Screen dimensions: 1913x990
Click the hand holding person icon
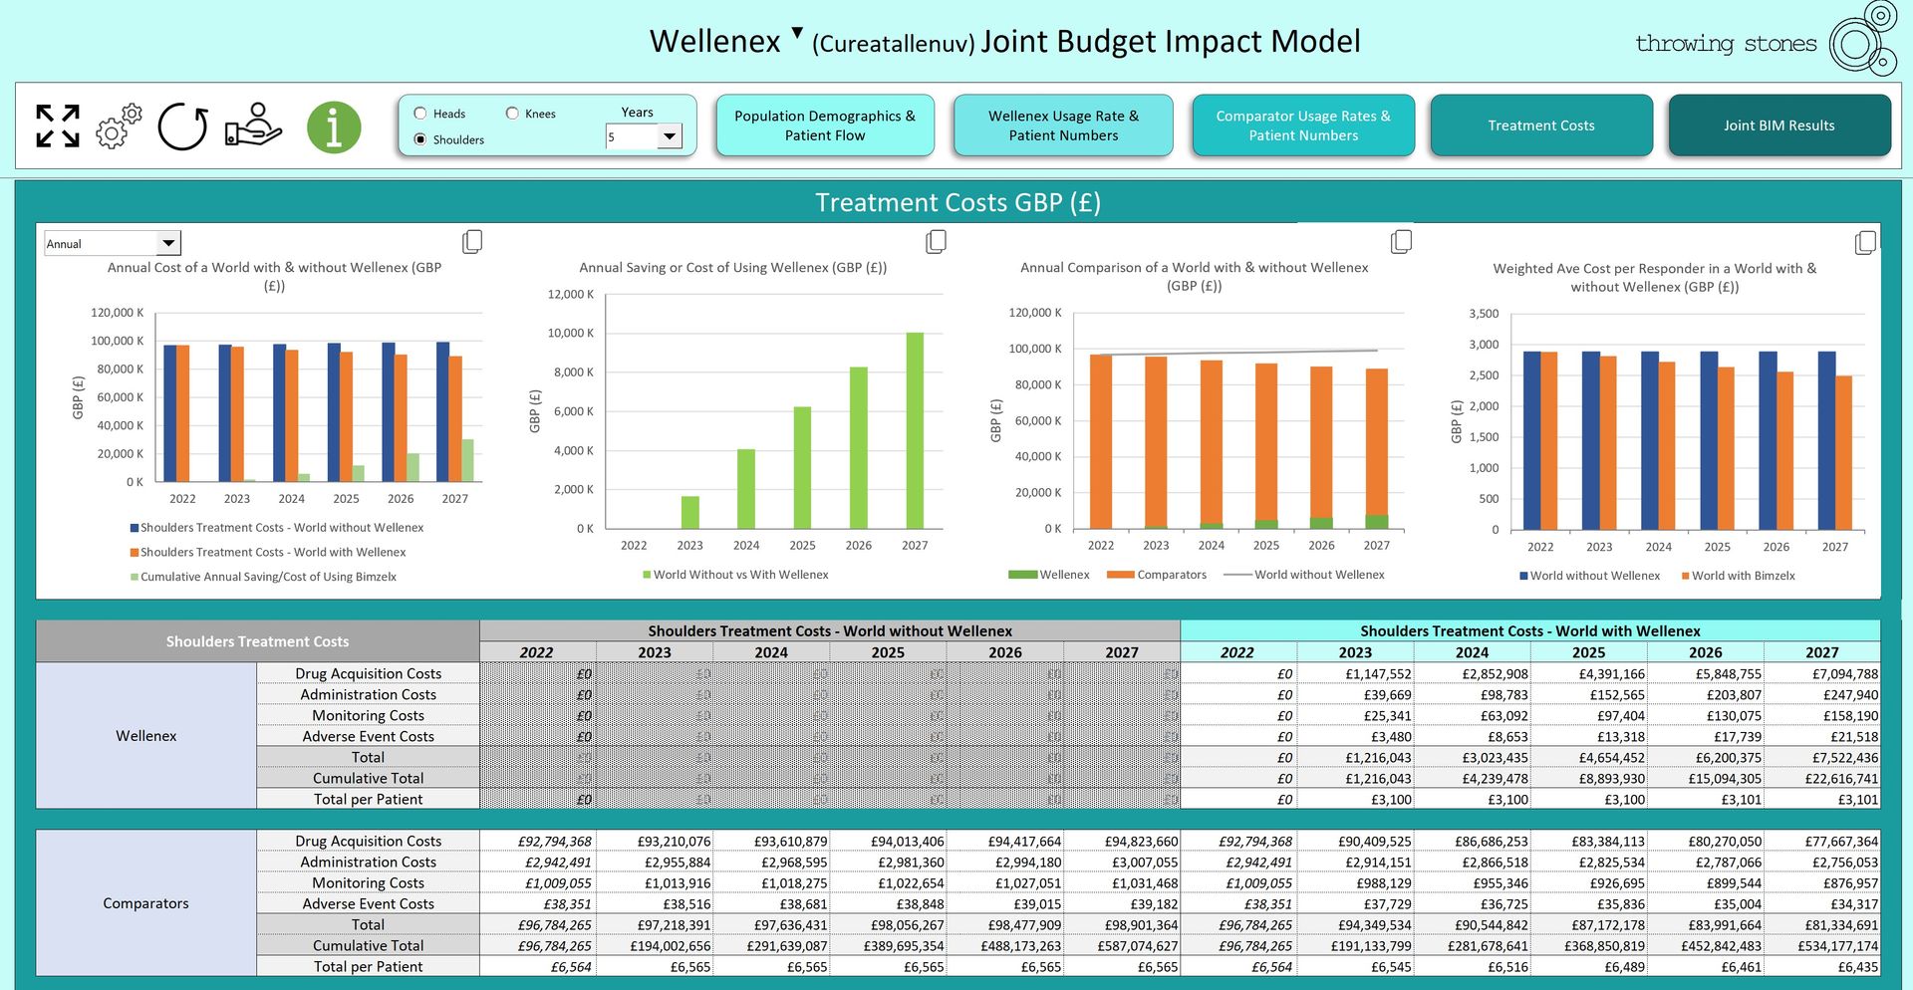(x=253, y=125)
